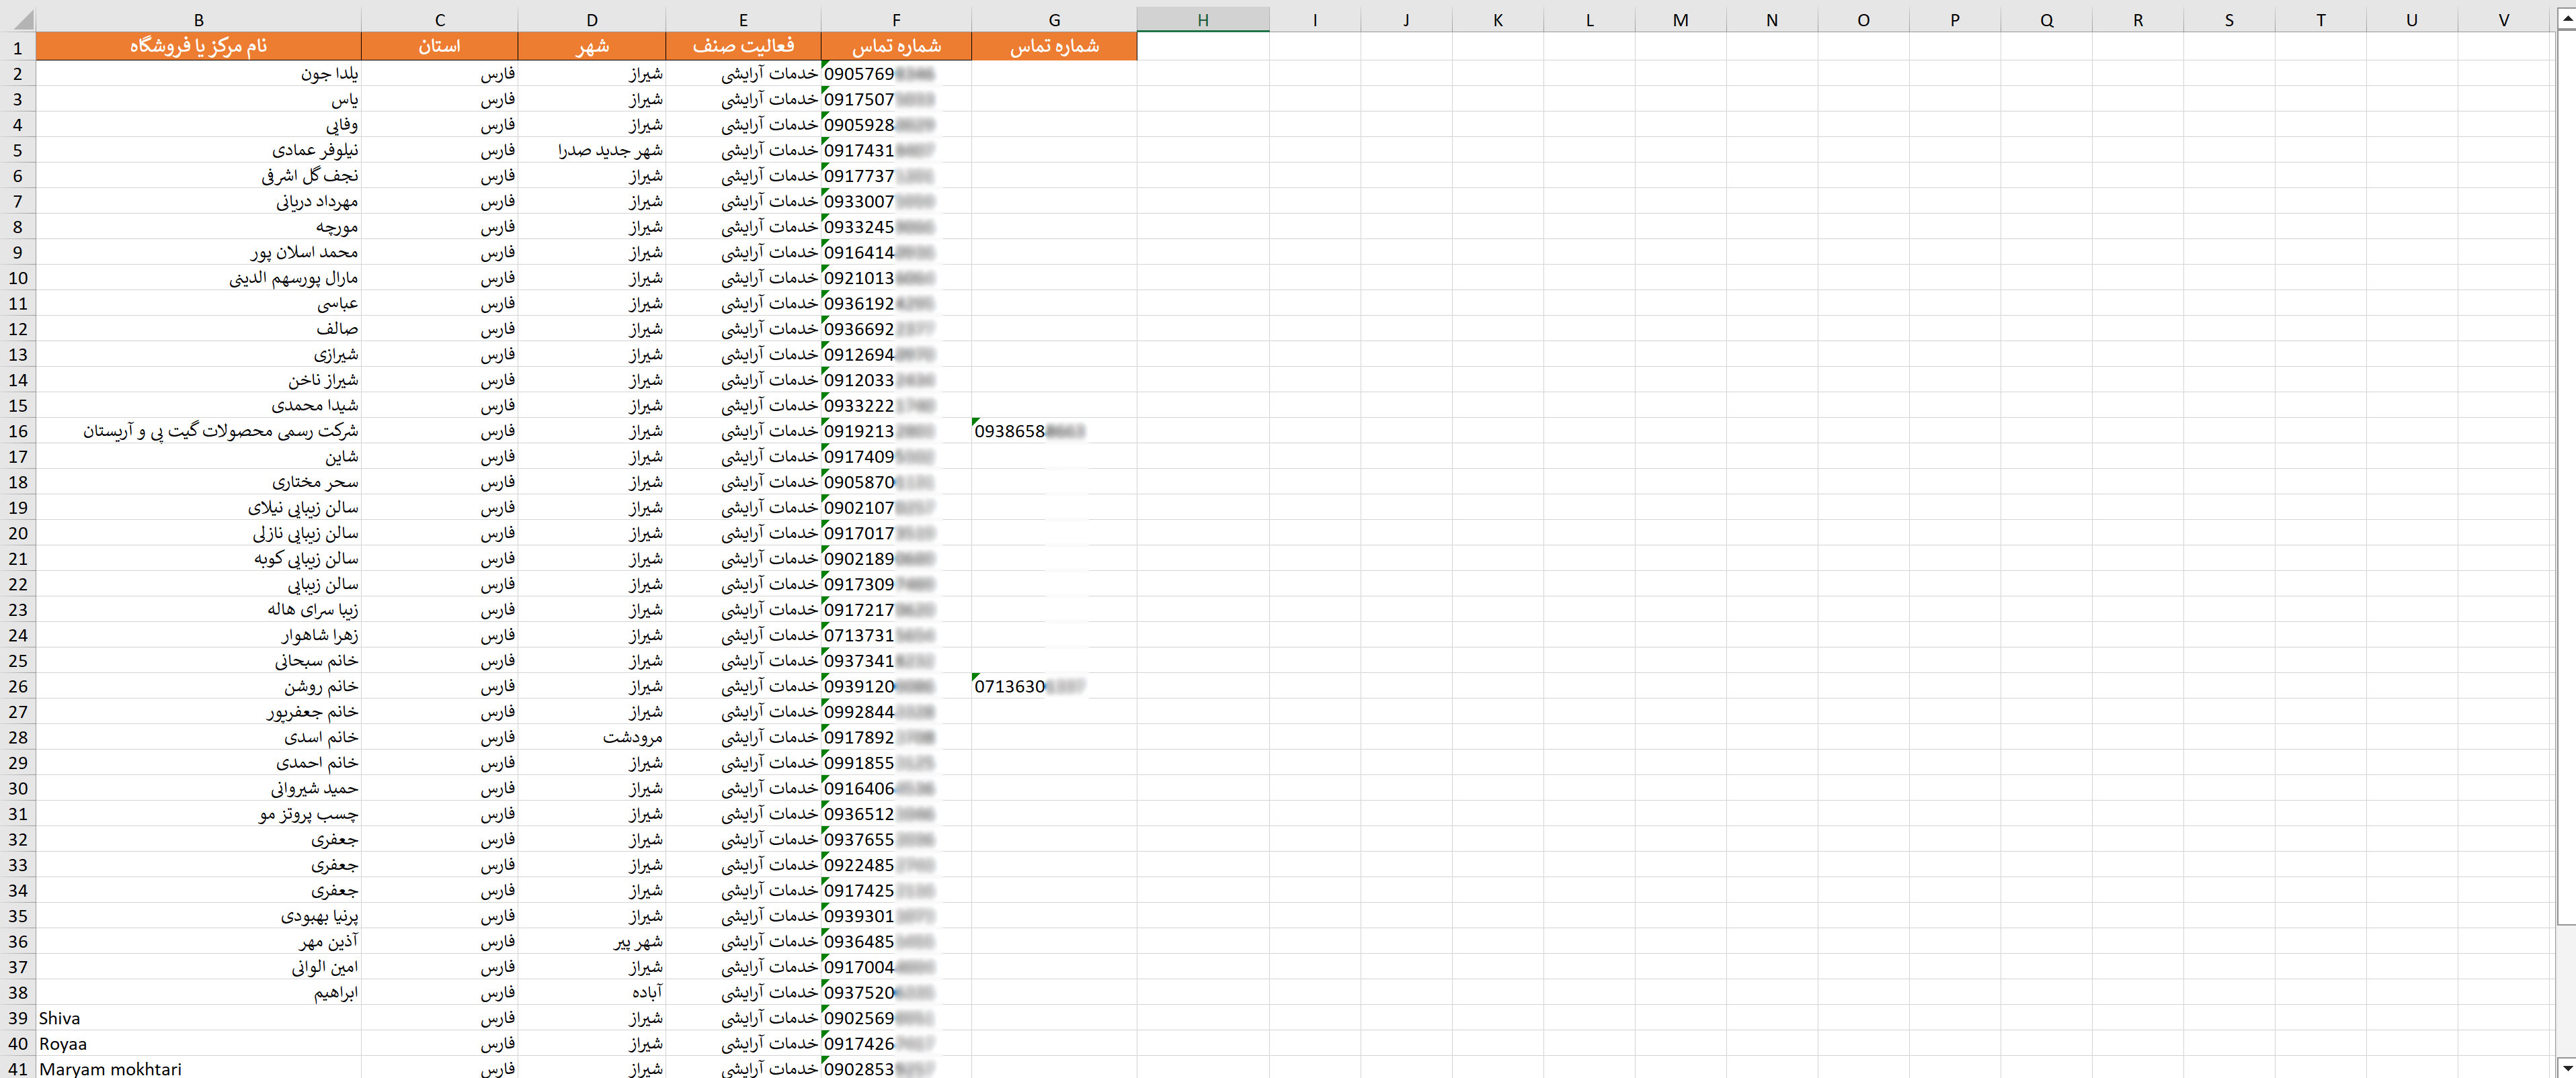Click header cell 'شهر' in row 1

click(x=592, y=46)
